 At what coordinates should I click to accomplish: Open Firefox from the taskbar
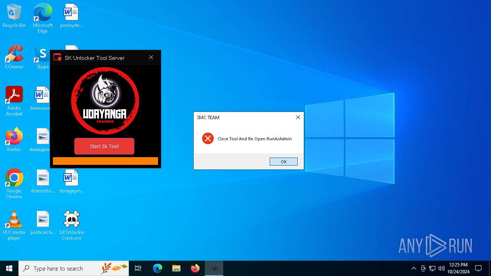click(195, 268)
